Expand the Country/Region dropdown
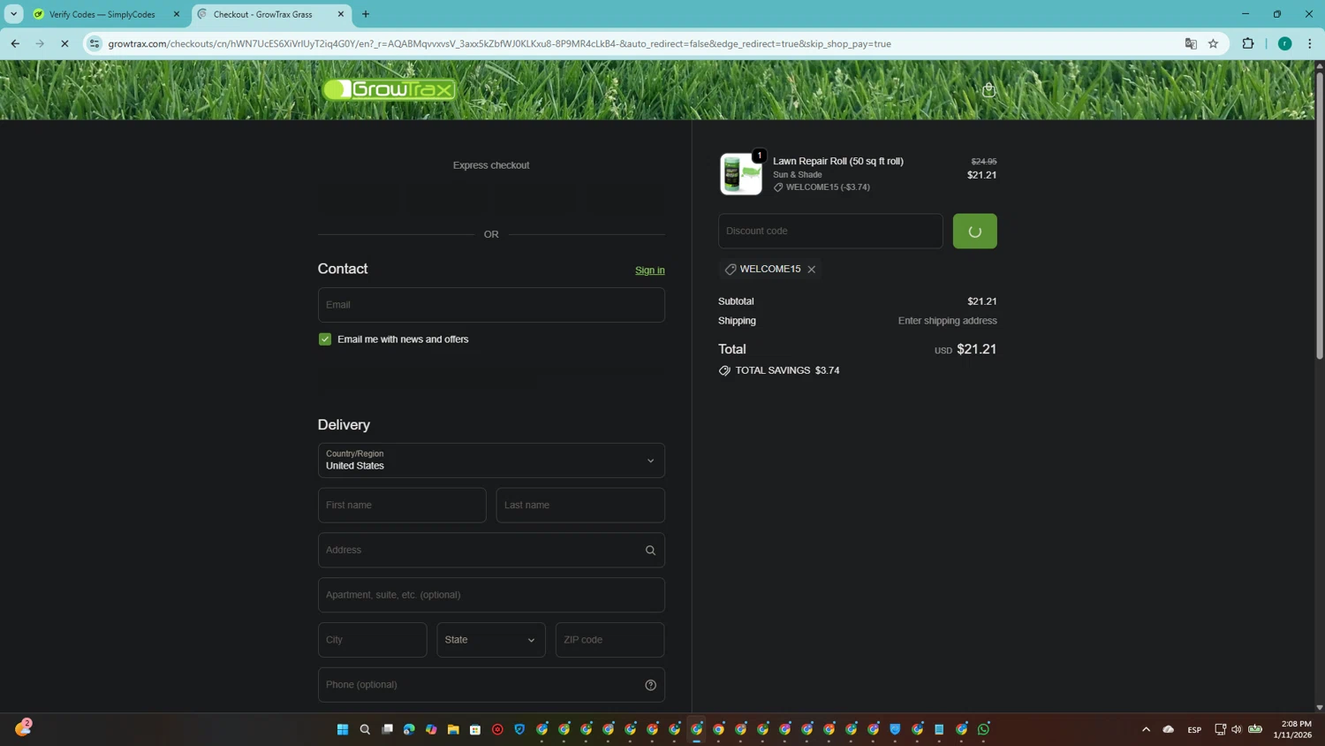Viewport: 1325px width, 746px height. [491, 461]
